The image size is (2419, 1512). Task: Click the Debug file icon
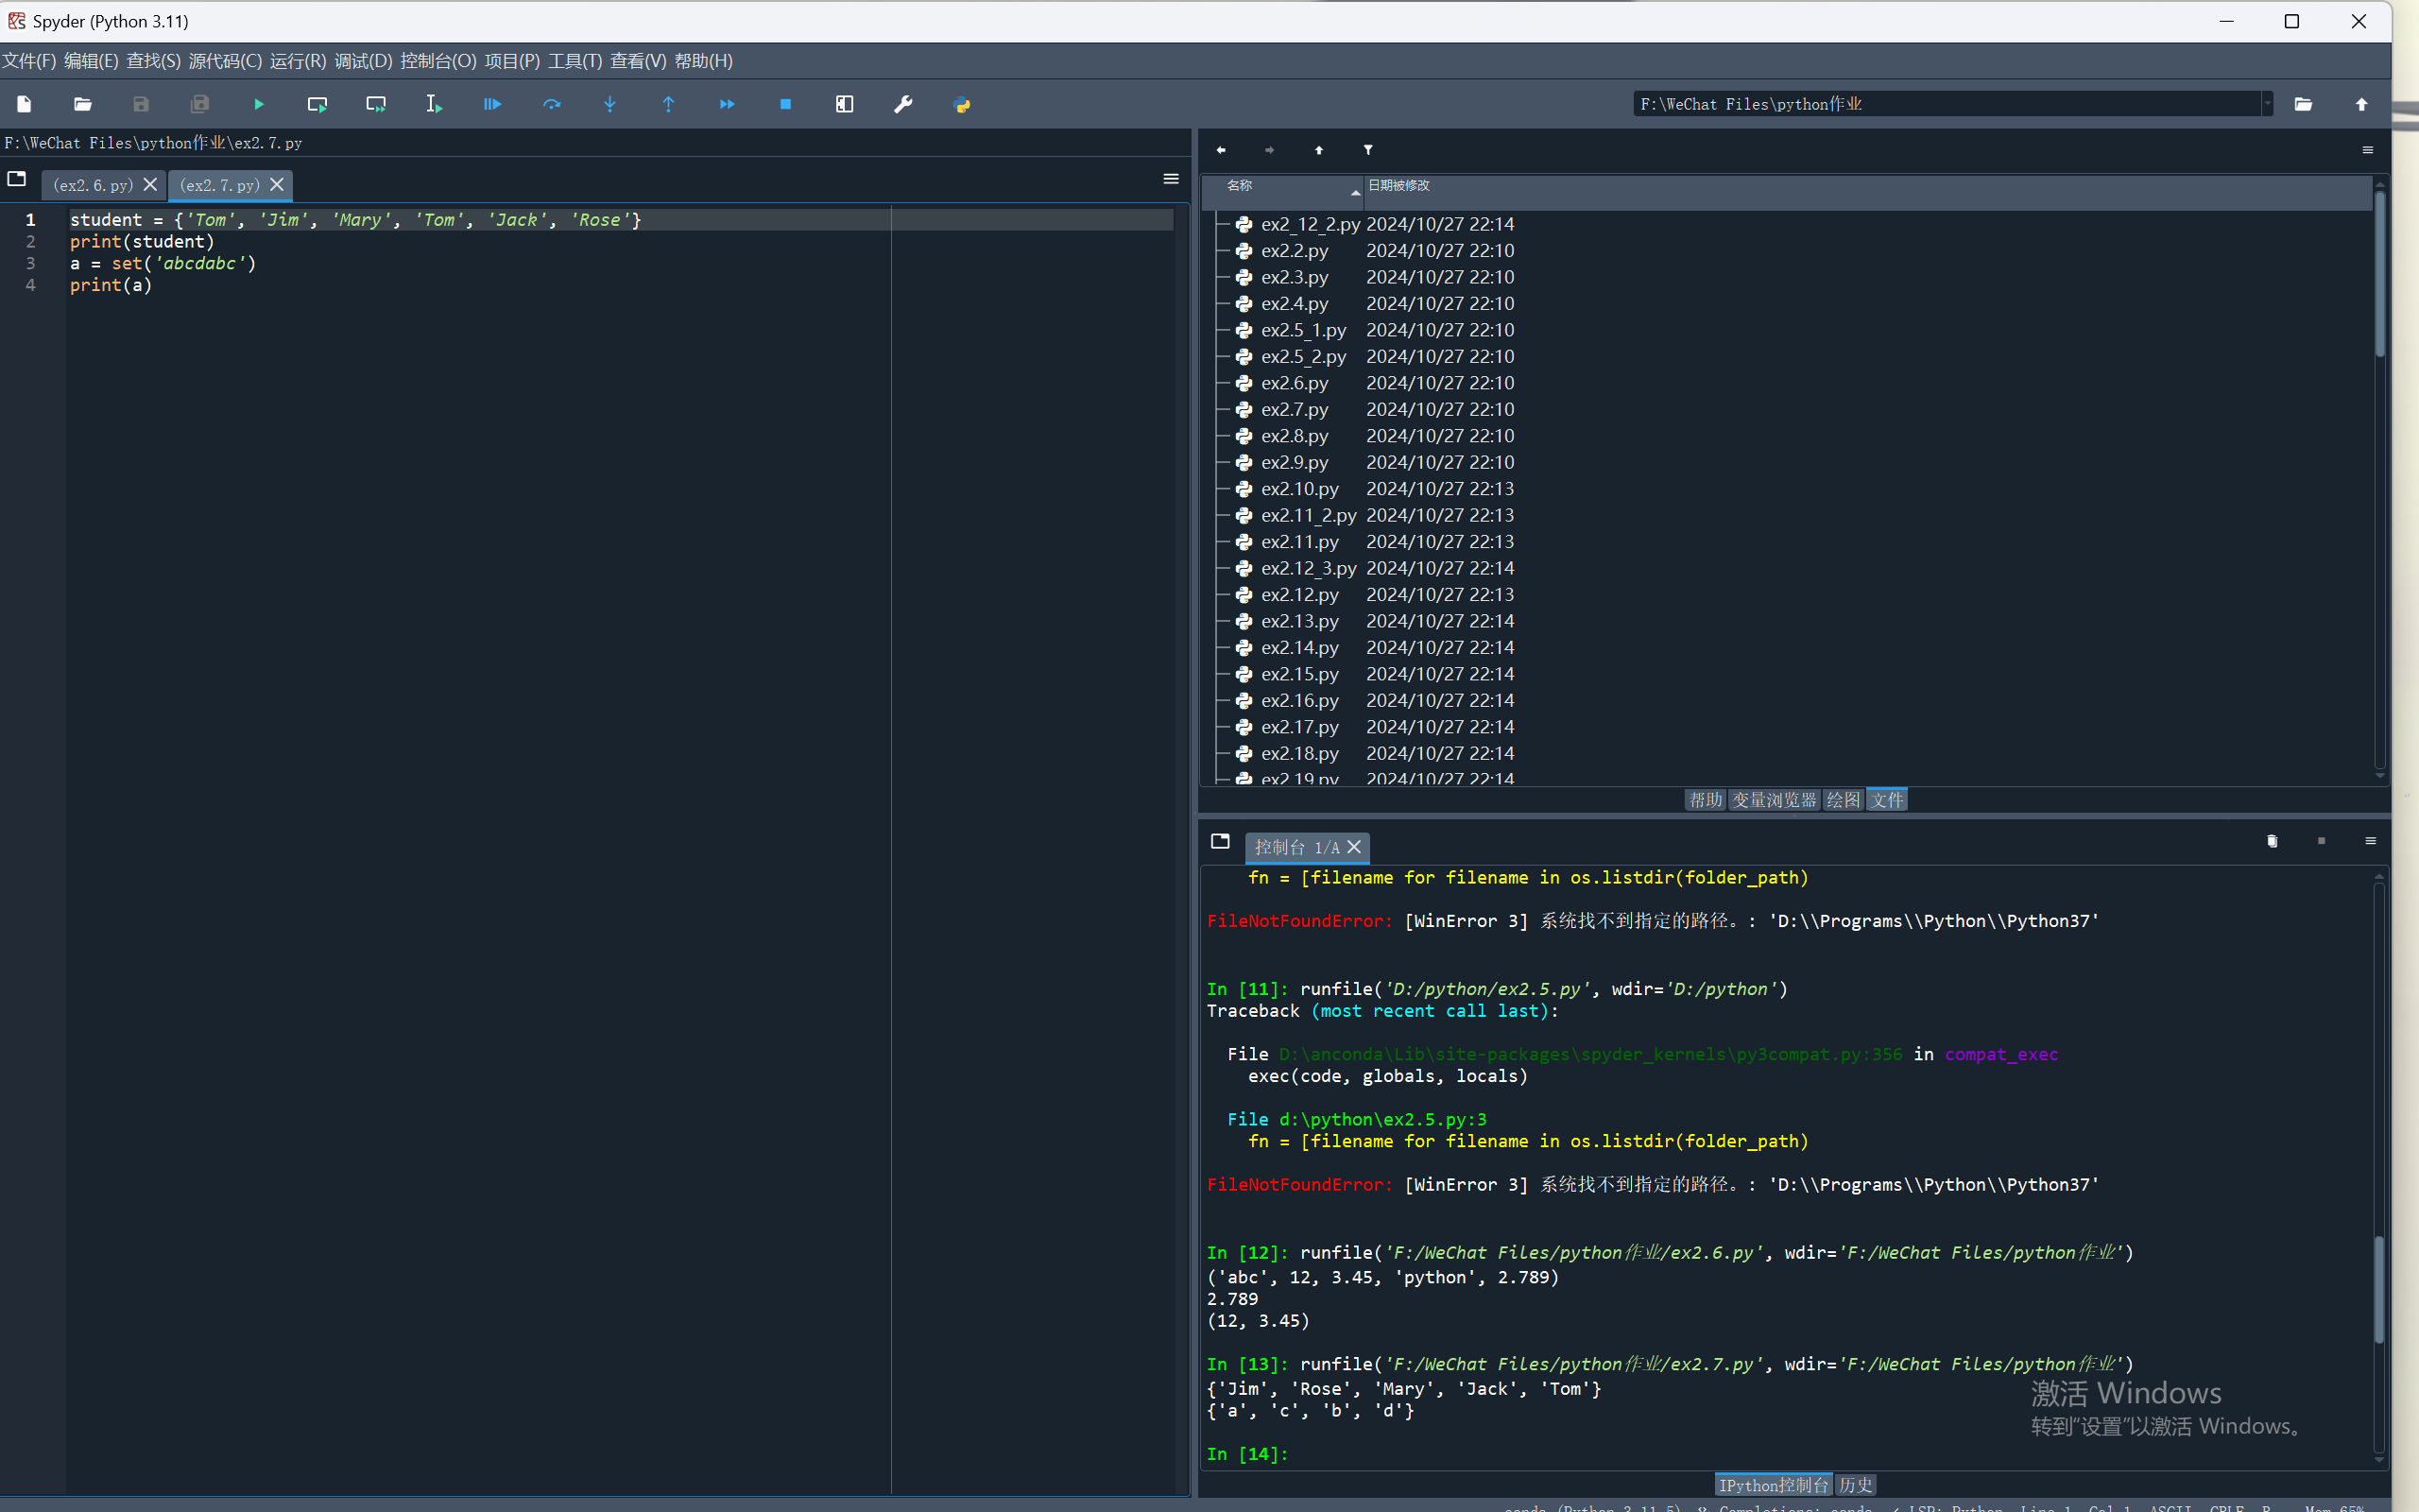(491, 104)
